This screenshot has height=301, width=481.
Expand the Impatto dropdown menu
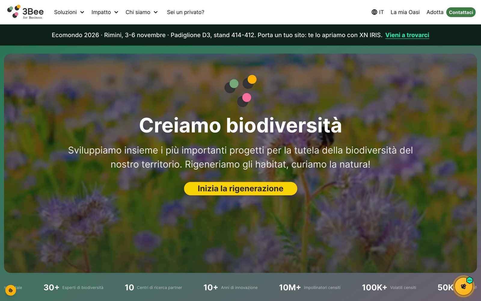pos(105,12)
